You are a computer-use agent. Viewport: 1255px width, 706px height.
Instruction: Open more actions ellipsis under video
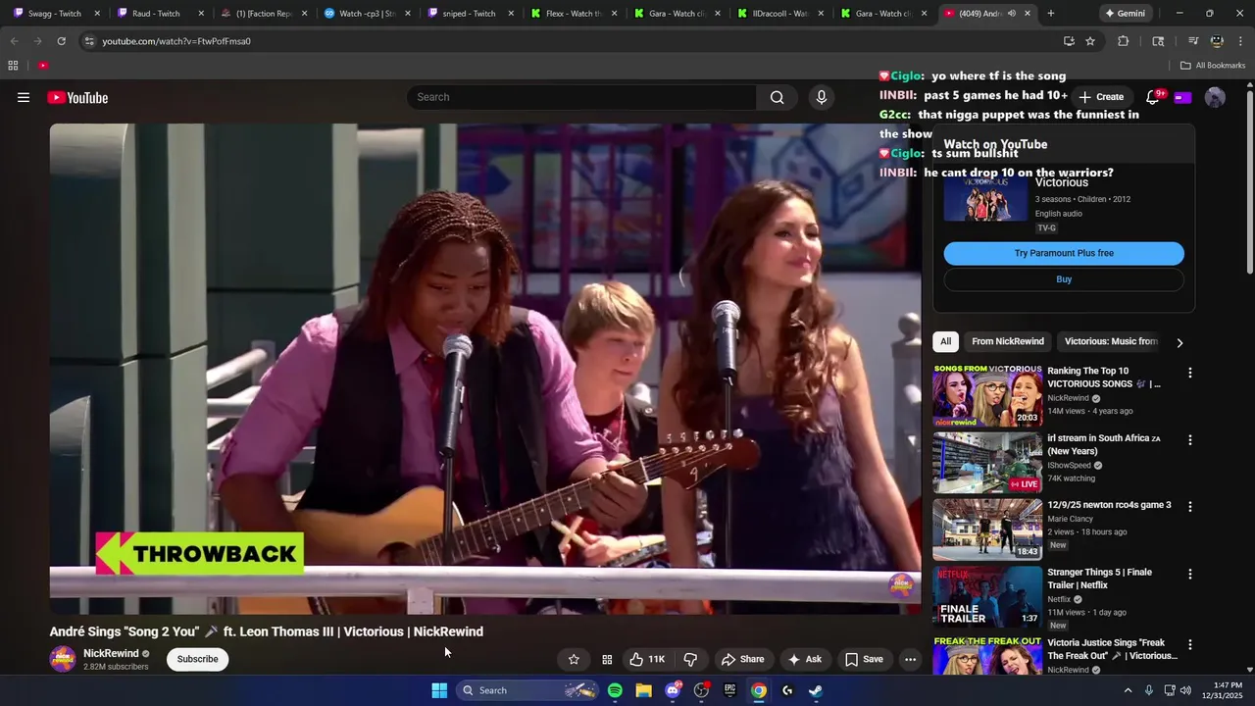click(910, 659)
